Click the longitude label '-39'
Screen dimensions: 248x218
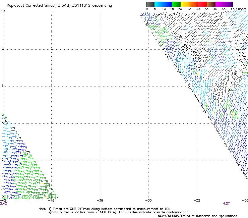100,201
